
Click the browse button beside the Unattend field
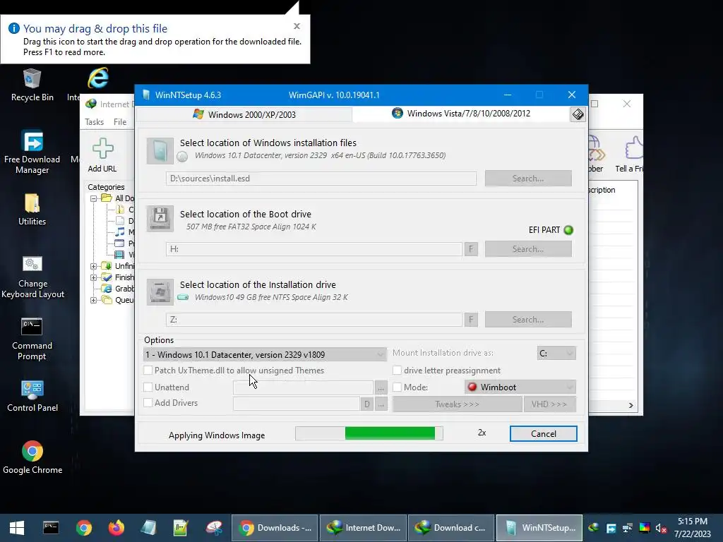[381, 387]
